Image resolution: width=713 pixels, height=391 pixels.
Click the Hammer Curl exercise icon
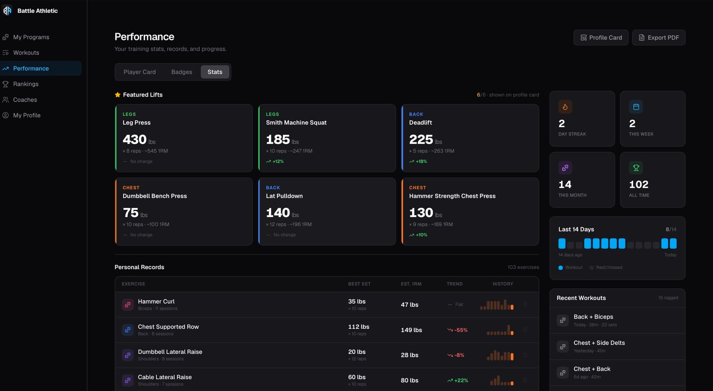click(128, 305)
